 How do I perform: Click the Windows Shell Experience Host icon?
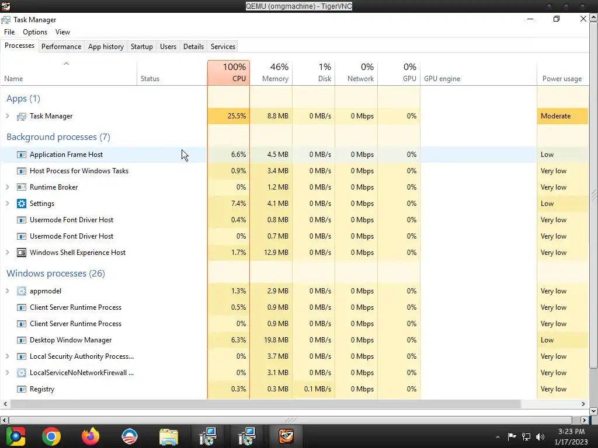pos(22,253)
